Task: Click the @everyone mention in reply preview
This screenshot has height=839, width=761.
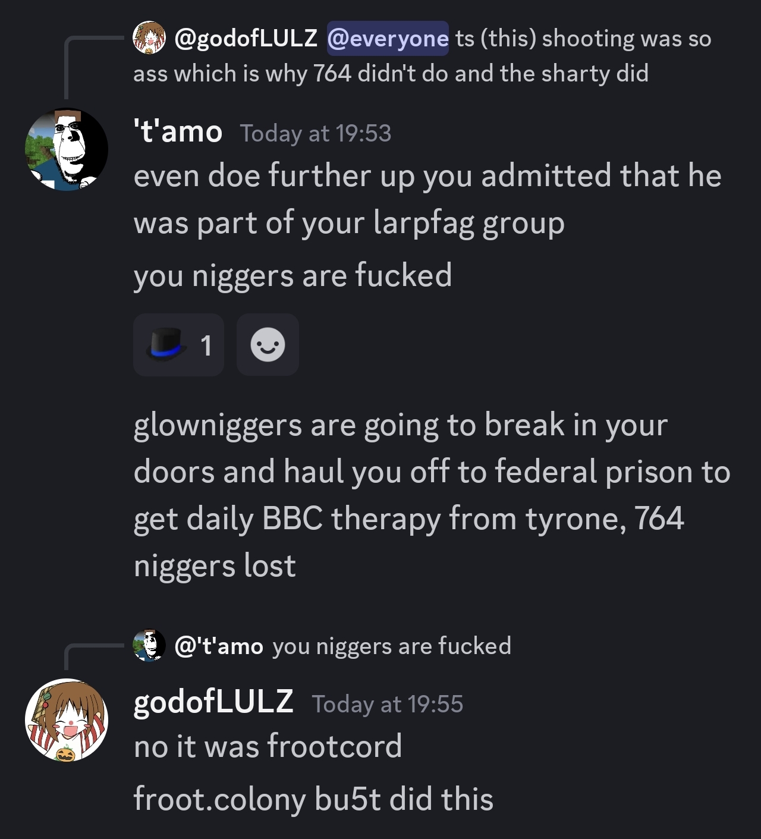Action: click(x=388, y=38)
